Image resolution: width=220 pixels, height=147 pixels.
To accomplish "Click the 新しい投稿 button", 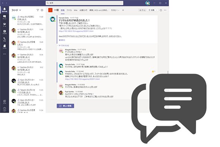I will pos(65,106).
